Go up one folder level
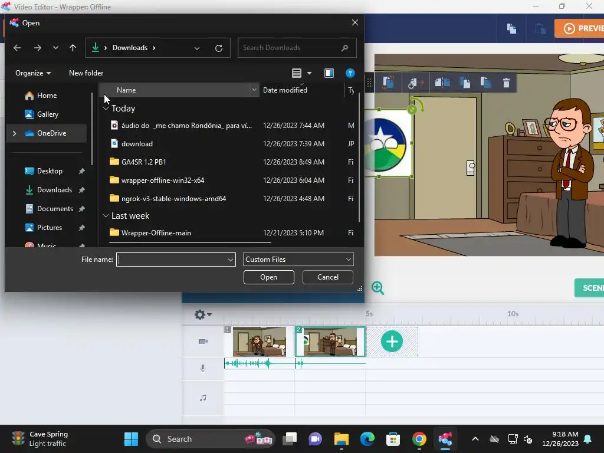The image size is (604, 453). click(x=73, y=48)
